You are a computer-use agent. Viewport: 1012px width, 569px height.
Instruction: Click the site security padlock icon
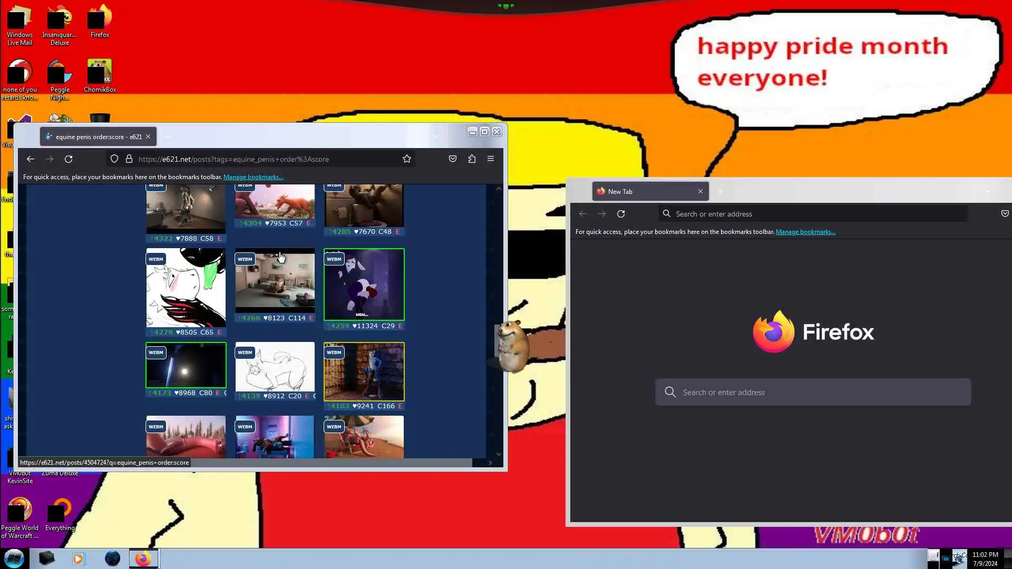pos(129,159)
